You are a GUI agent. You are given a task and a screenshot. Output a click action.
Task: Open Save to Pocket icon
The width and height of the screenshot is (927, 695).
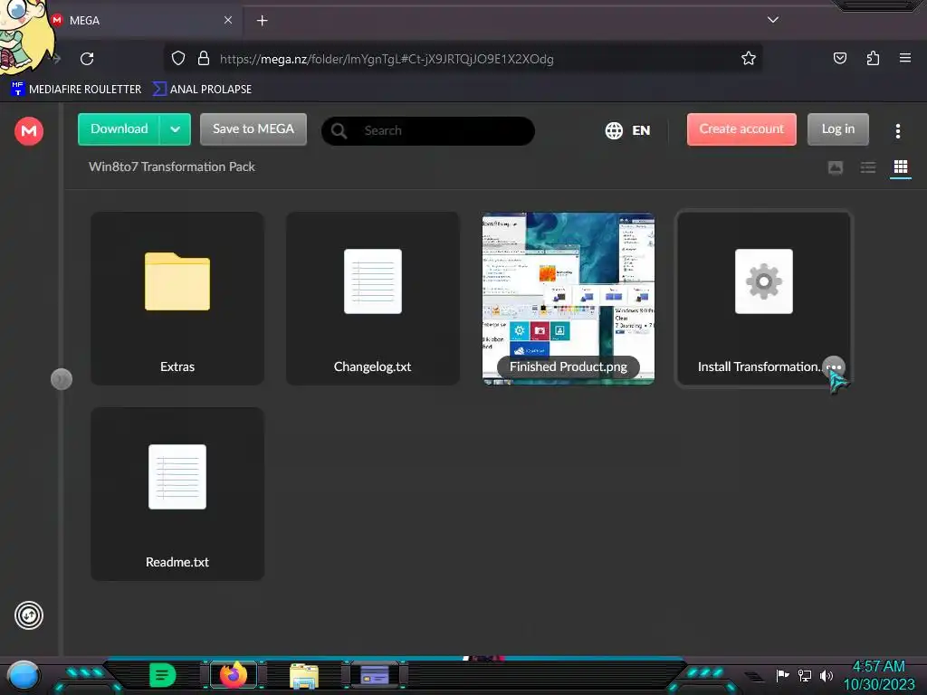point(840,59)
